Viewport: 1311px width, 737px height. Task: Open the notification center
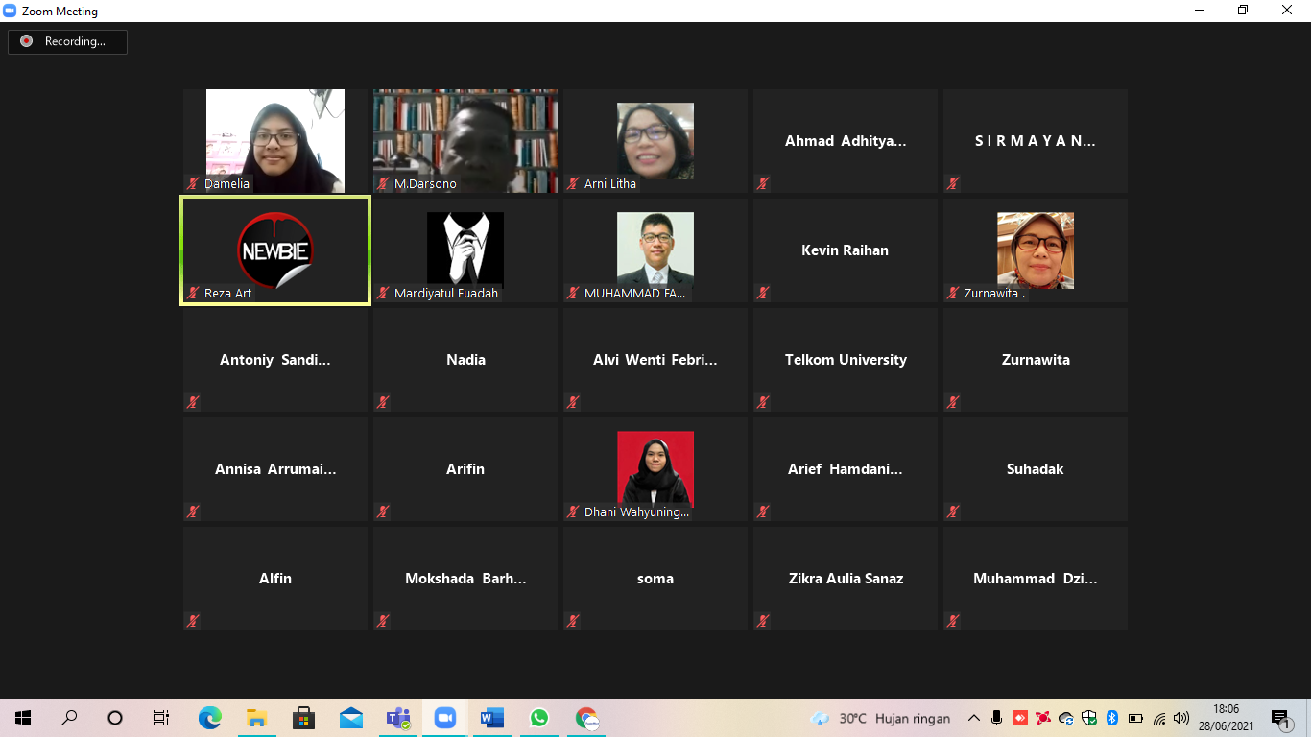[1281, 718]
